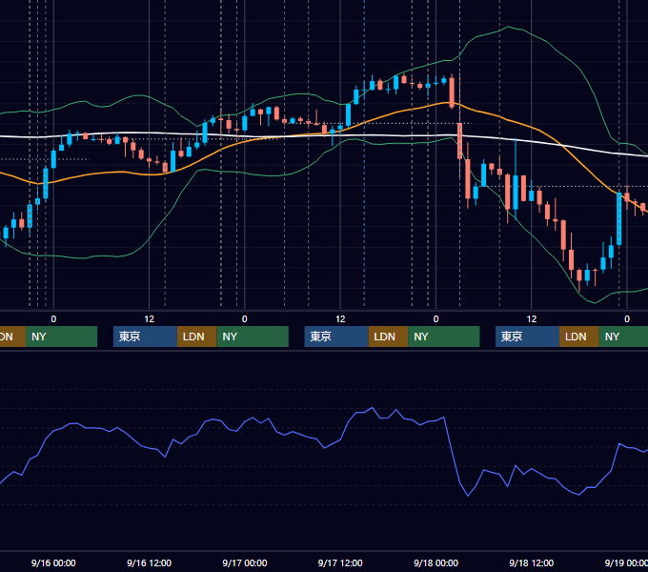Screen dimensions: 648x572
Task: Click the 9/17 00:00 time axis label
Action: point(245,562)
